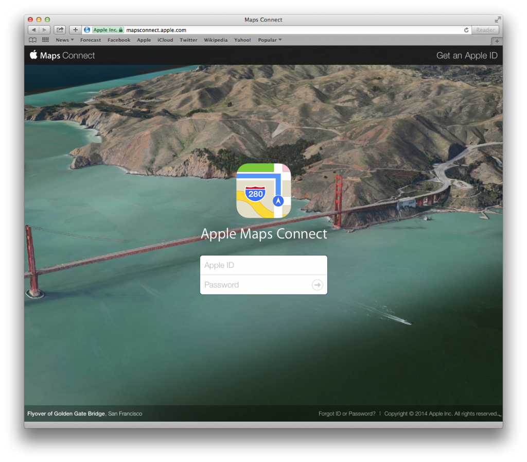Toggle Reader view in the address bar
The image size is (527, 462).
[485, 29]
